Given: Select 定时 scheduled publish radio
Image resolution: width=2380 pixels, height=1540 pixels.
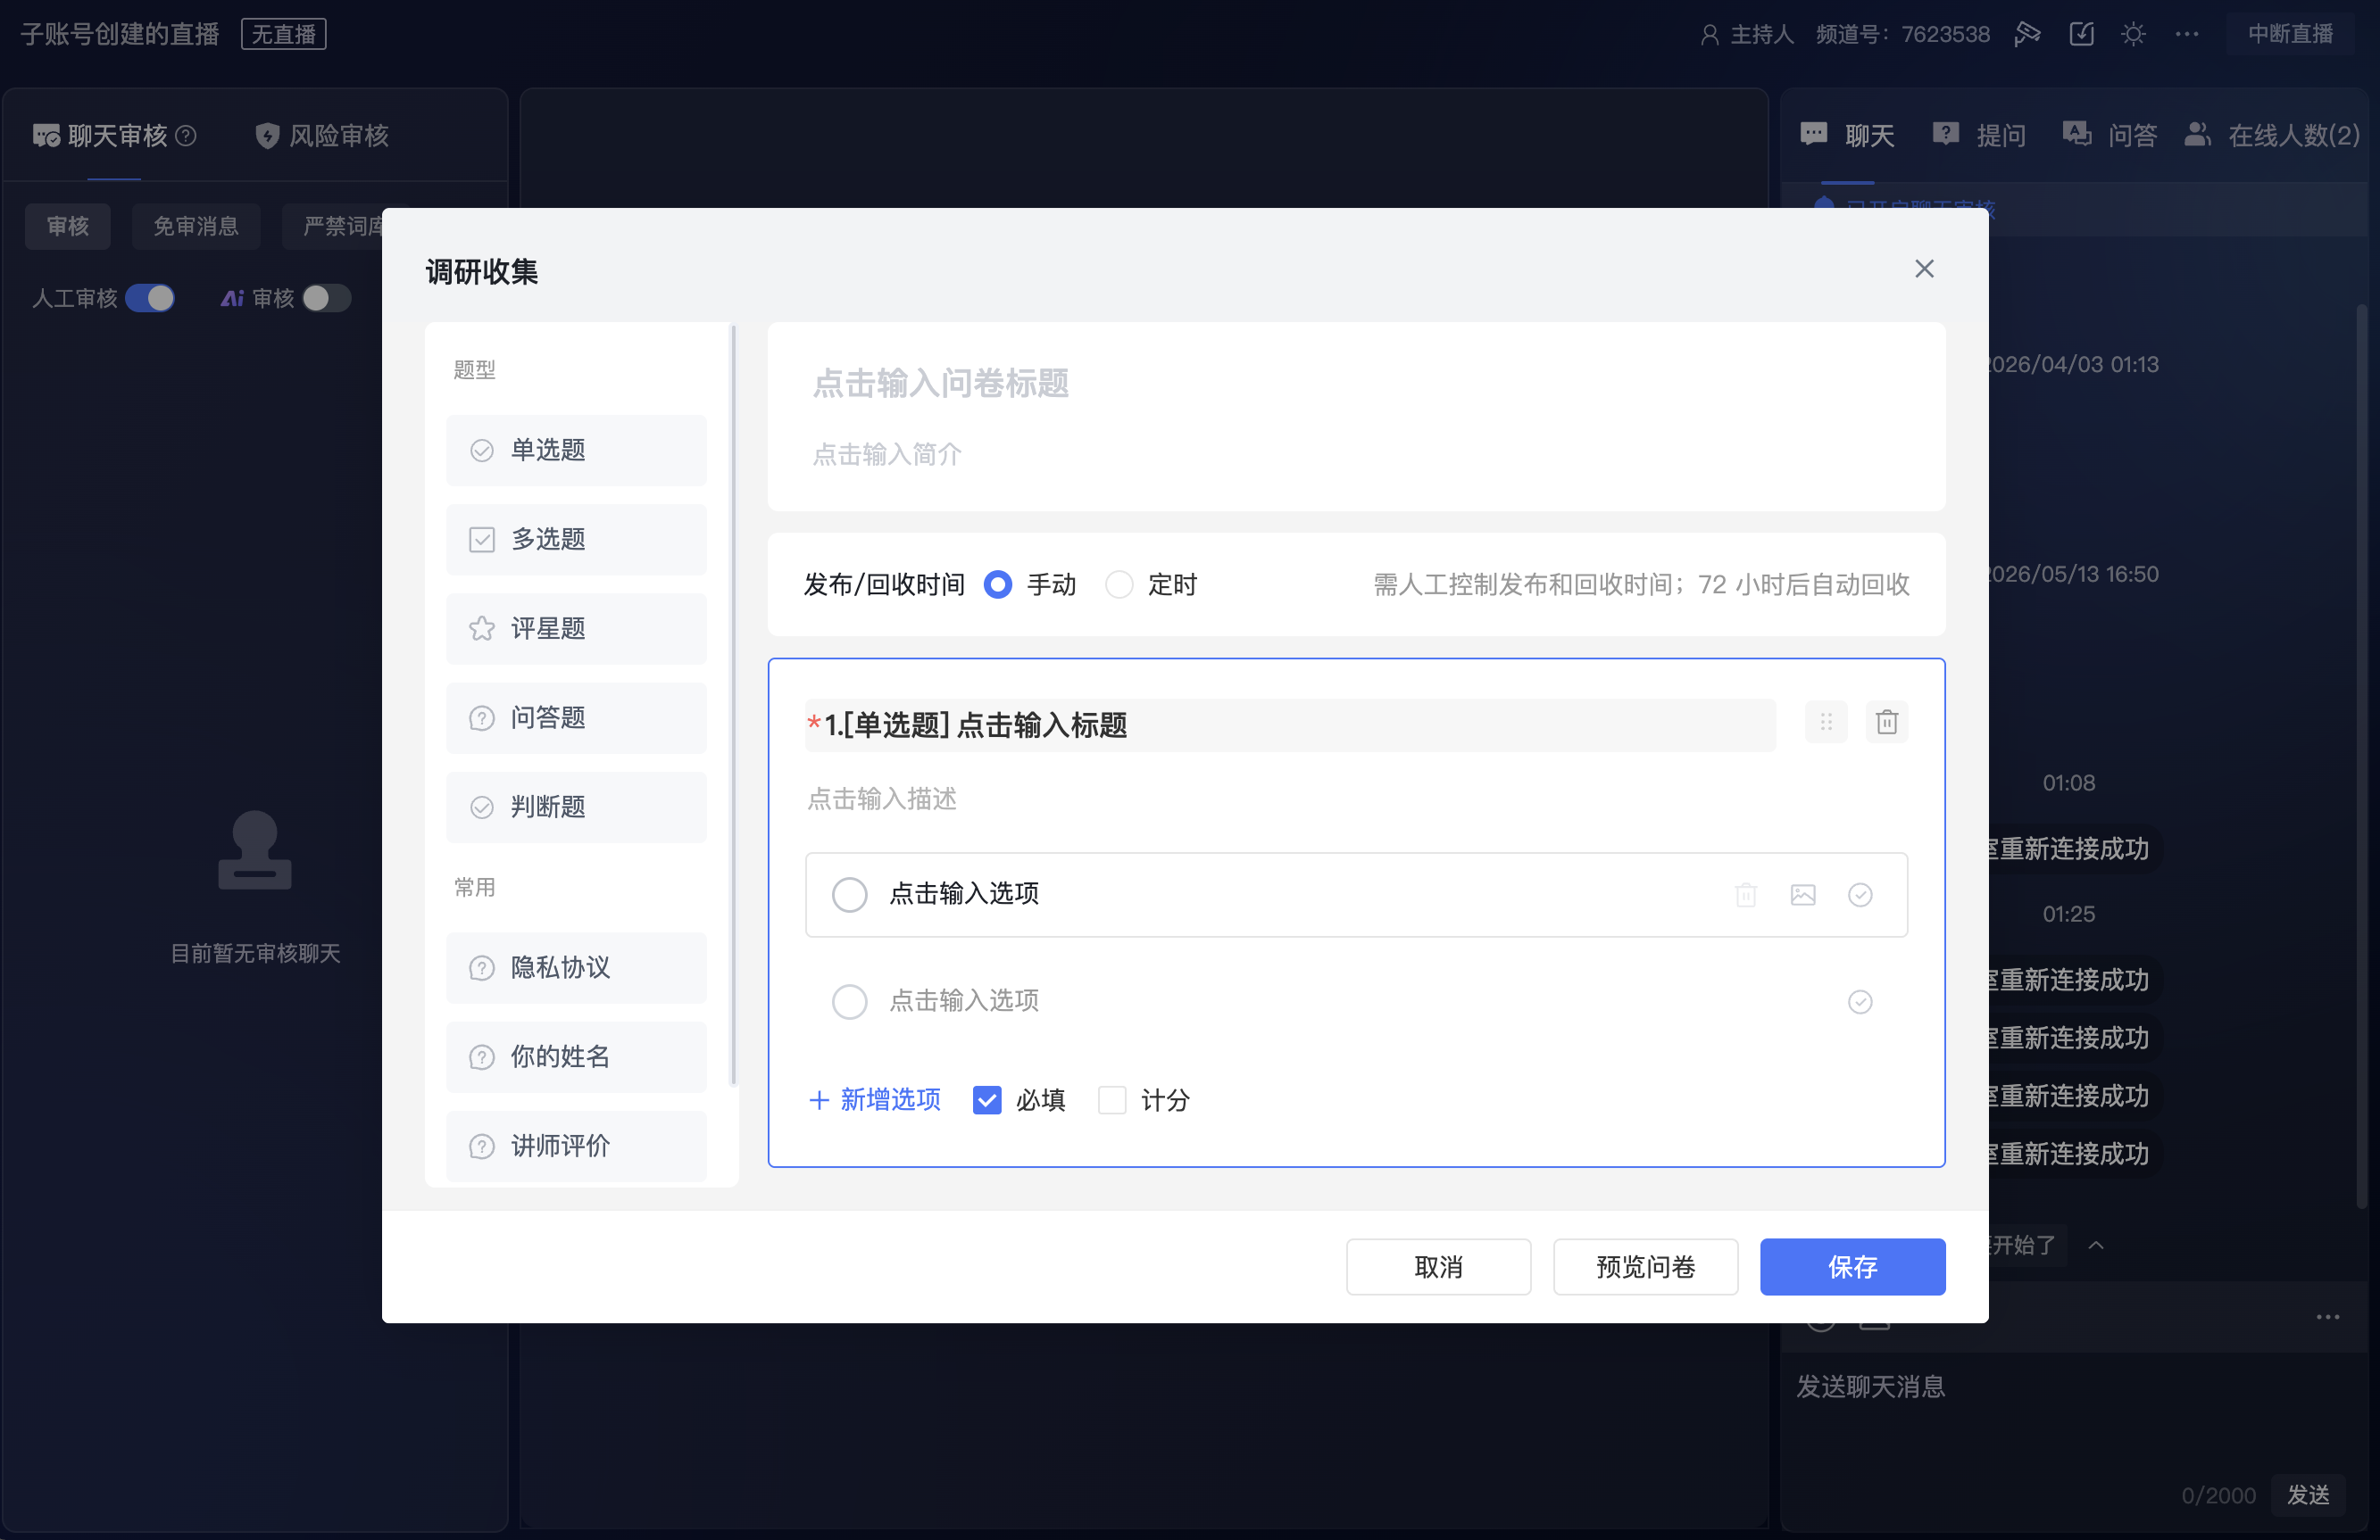Looking at the screenshot, I should [x=1118, y=584].
